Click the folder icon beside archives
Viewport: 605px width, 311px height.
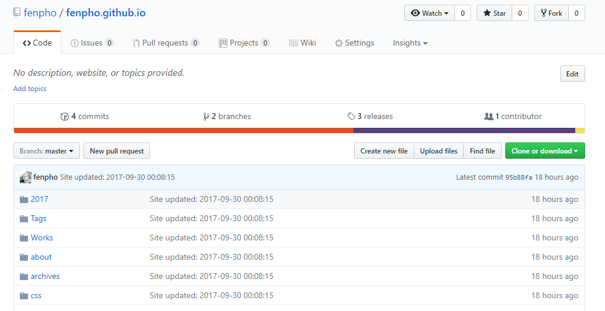pyautogui.click(x=24, y=276)
